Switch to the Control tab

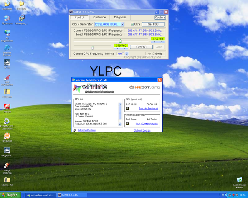tap(79, 17)
